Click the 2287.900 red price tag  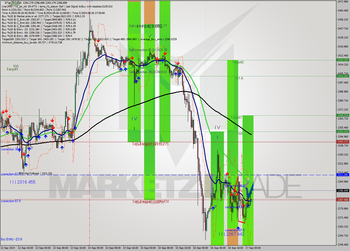[x=343, y=200]
